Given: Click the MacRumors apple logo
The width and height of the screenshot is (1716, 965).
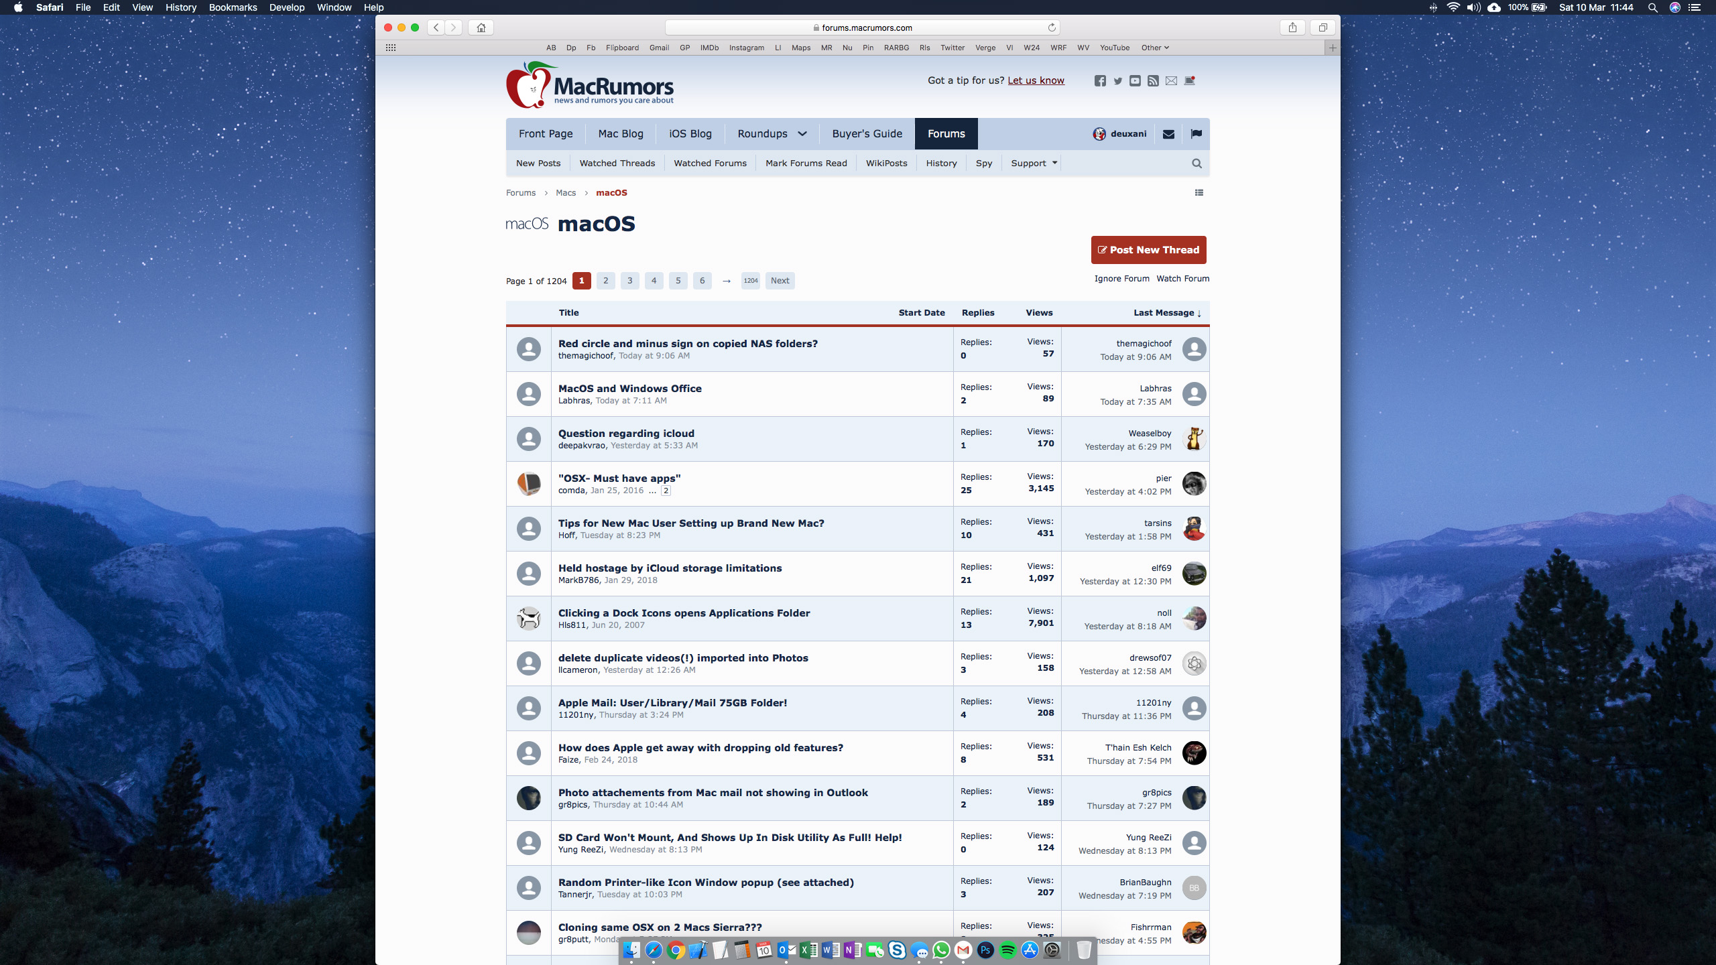Looking at the screenshot, I should tap(530, 85).
